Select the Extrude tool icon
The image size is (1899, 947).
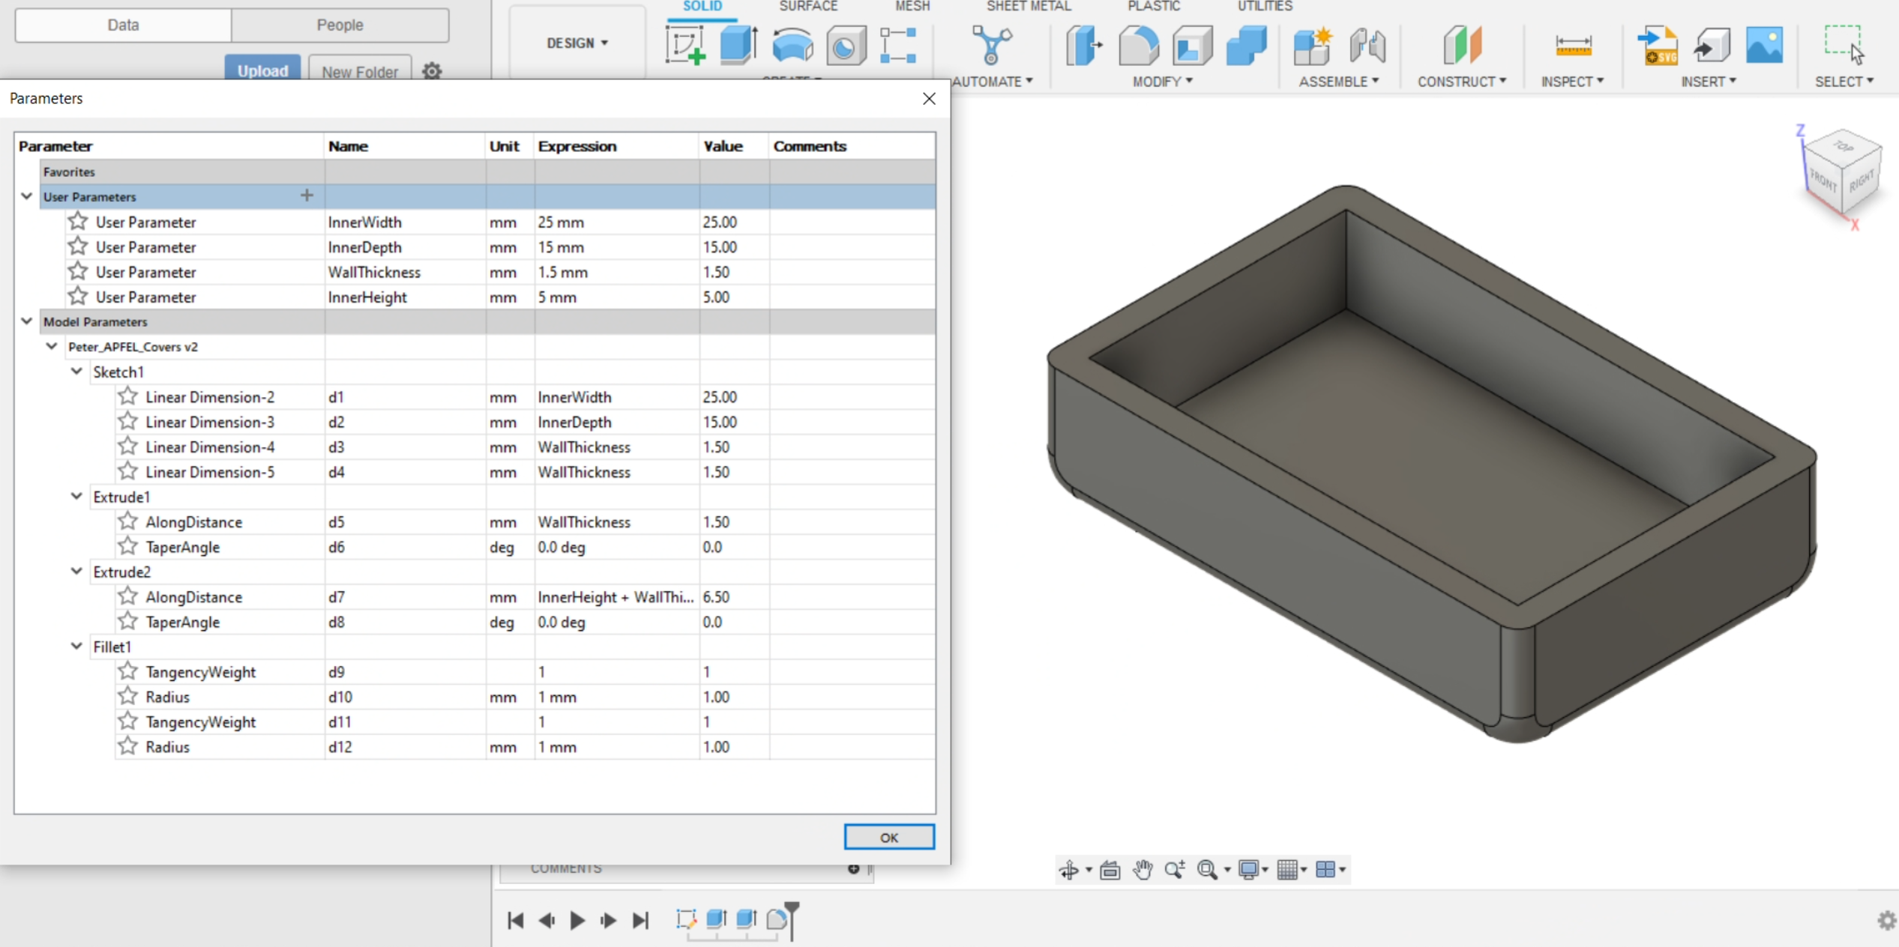click(x=738, y=46)
